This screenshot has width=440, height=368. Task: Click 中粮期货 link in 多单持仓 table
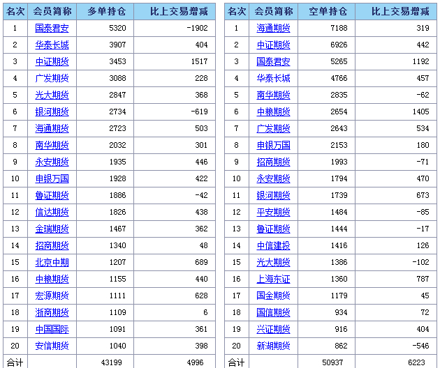52,279
